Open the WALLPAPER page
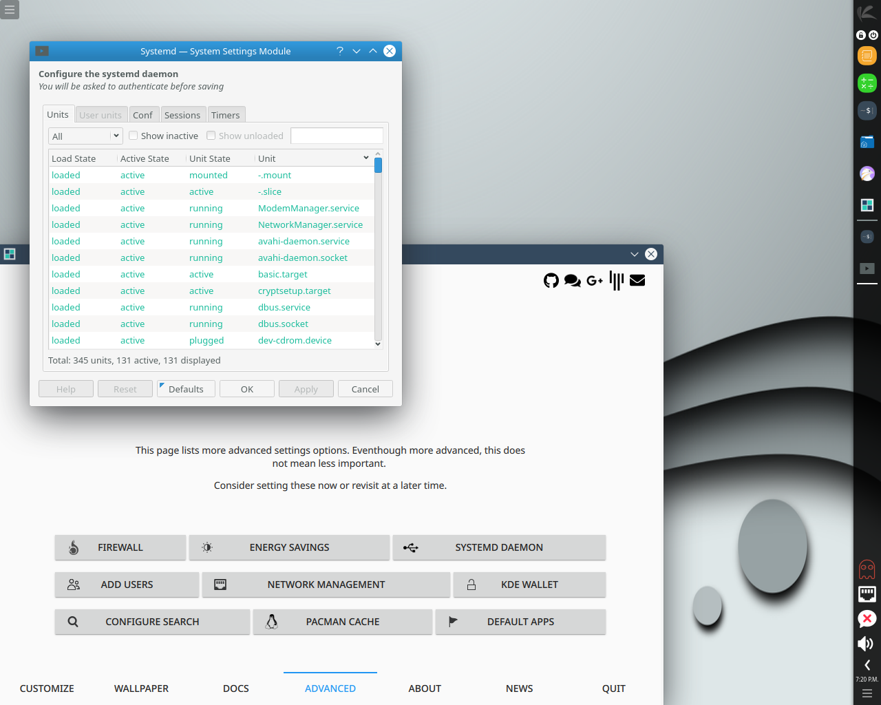Viewport: 881px width, 705px height. (x=141, y=688)
